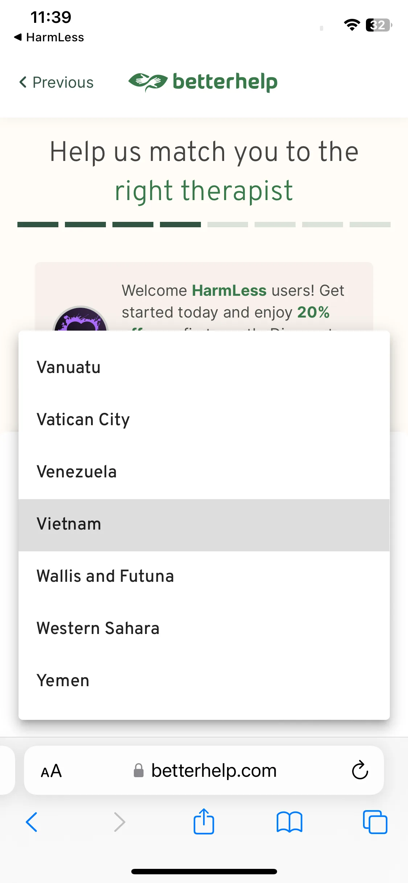Choose Vatican City option
Screen dimensions: 408x883
click(x=204, y=419)
